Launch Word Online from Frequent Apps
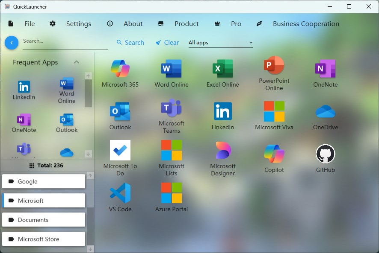Image resolution: width=379 pixels, height=253 pixels. 66,90
